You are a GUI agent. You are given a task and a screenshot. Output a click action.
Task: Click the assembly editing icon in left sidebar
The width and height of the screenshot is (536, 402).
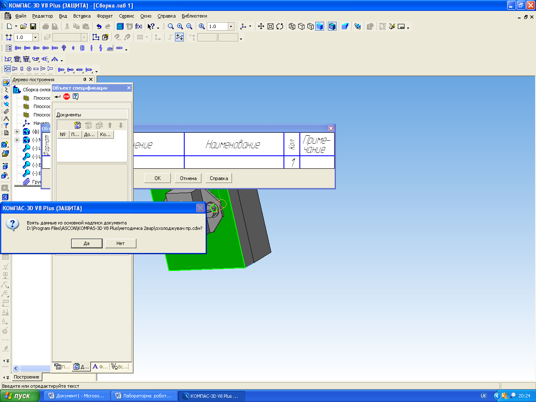coord(5,83)
